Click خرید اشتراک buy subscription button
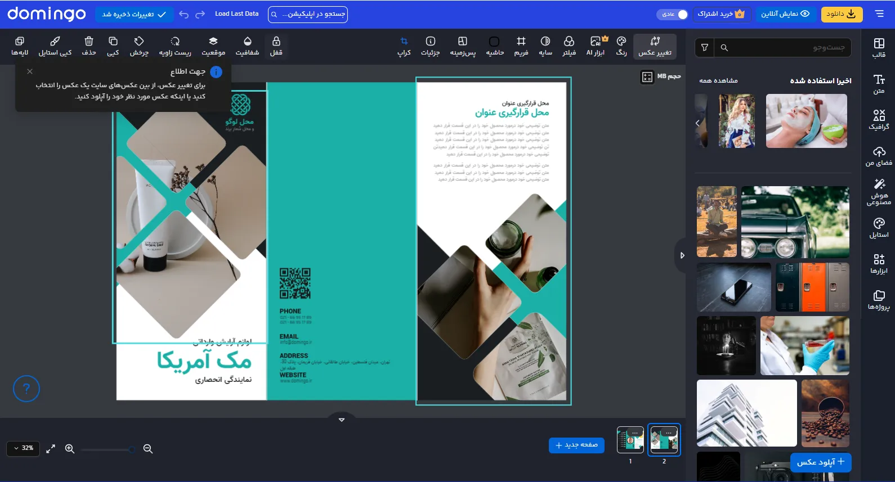The width and height of the screenshot is (895, 482). [x=721, y=13]
